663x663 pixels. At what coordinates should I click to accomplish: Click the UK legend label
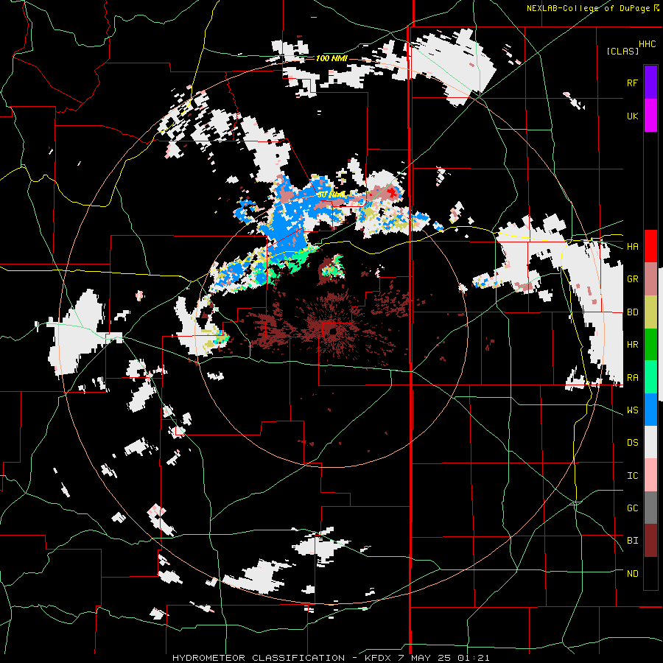(632, 116)
